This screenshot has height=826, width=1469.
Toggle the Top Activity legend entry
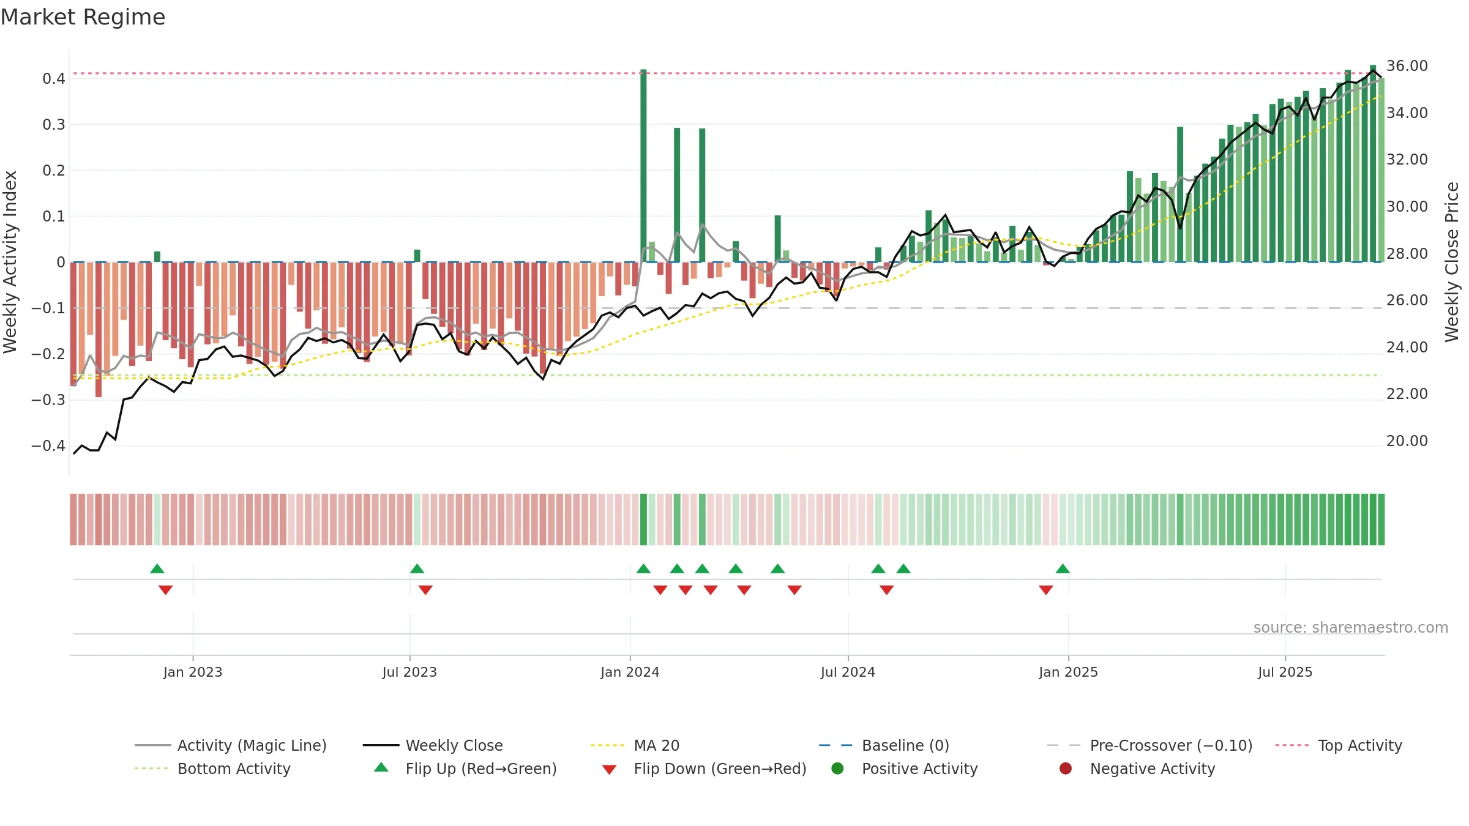point(1338,745)
